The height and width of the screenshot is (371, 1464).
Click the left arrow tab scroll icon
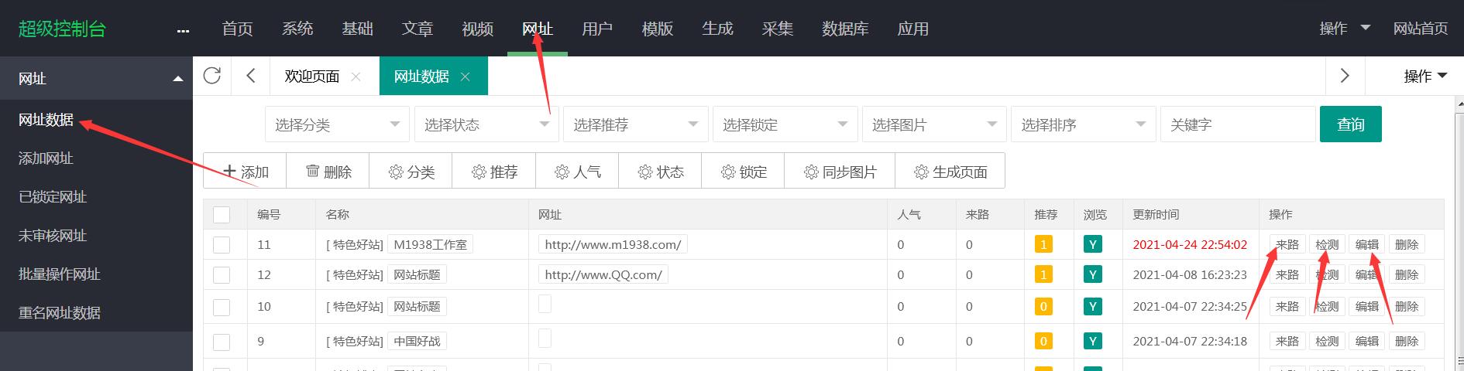coord(250,76)
